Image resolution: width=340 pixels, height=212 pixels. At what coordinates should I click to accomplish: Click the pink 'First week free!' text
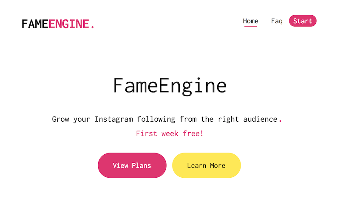point(170,134)
